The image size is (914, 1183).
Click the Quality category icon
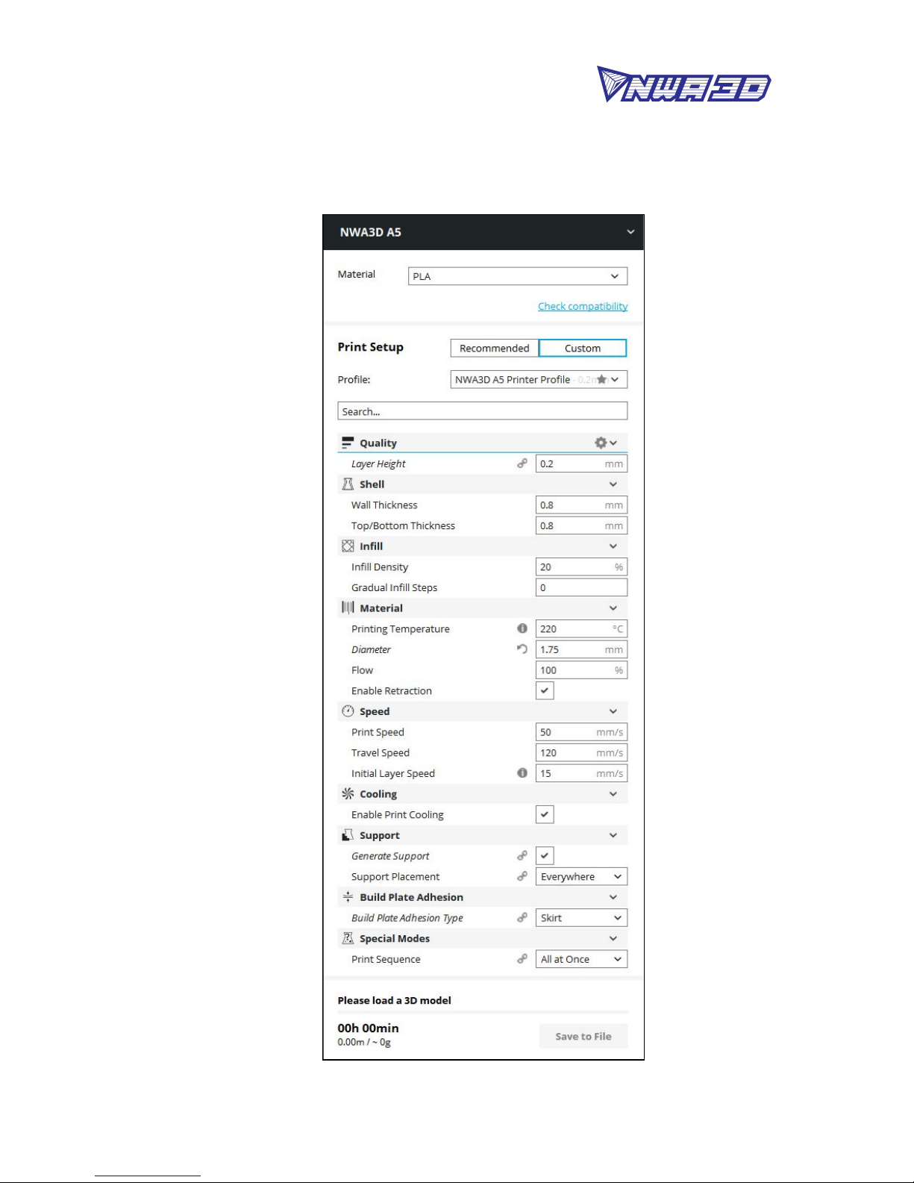pos(348,443)
